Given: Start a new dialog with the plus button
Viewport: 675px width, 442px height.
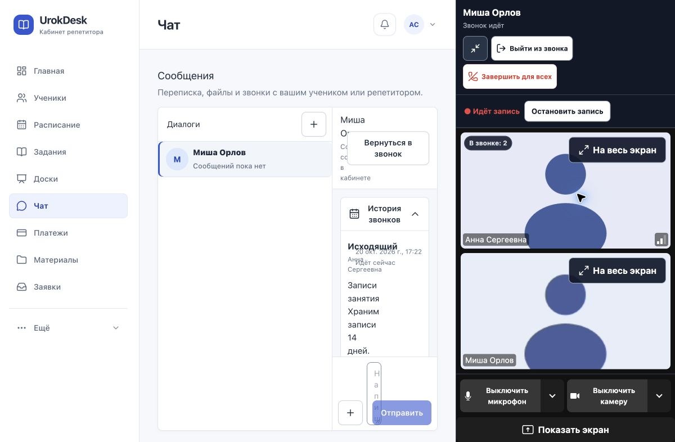Looking at the screenshot, I should pyautogui.click(x=314, y=124).
